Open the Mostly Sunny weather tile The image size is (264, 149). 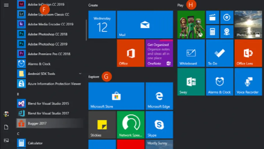tap(159, 144)
